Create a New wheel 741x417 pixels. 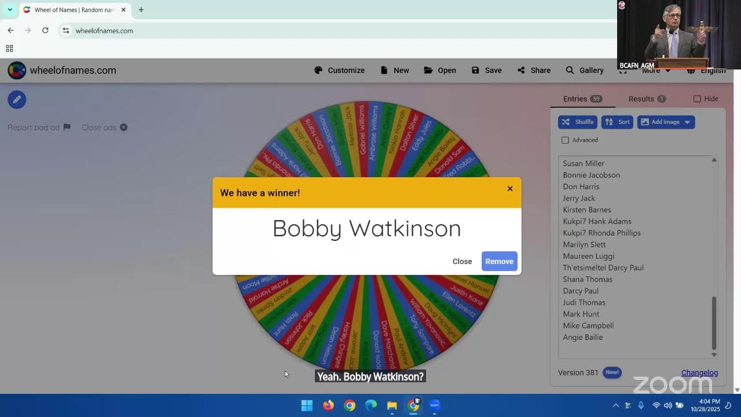(395, 70)
